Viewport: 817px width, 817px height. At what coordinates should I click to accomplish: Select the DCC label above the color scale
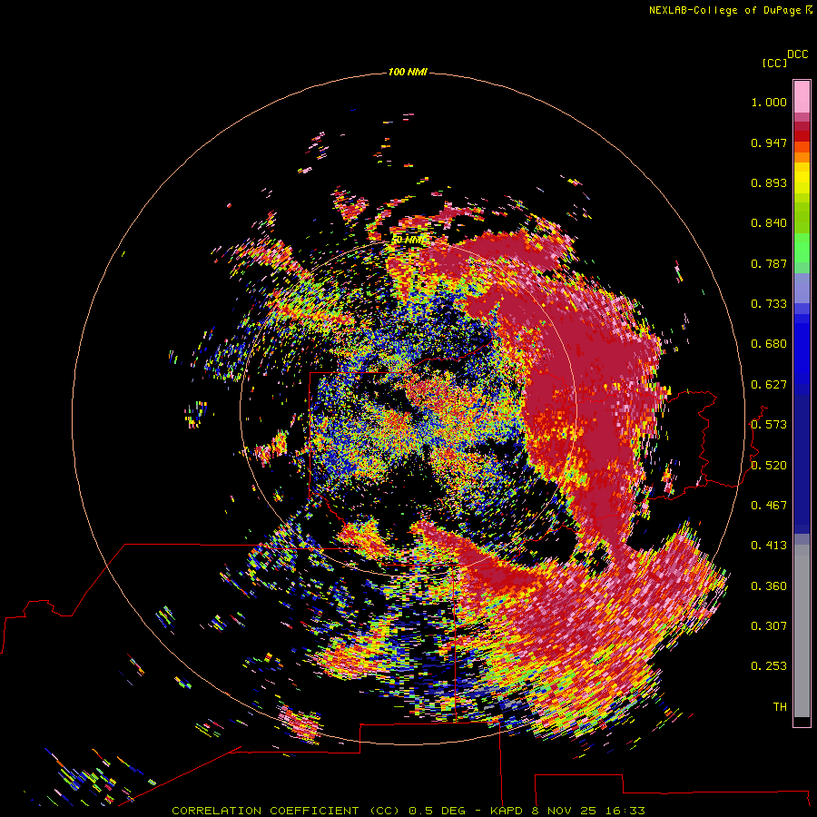coord(798,54)
